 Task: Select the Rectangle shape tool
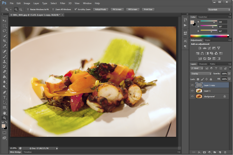pyautogui.click(x=4, y=107)
